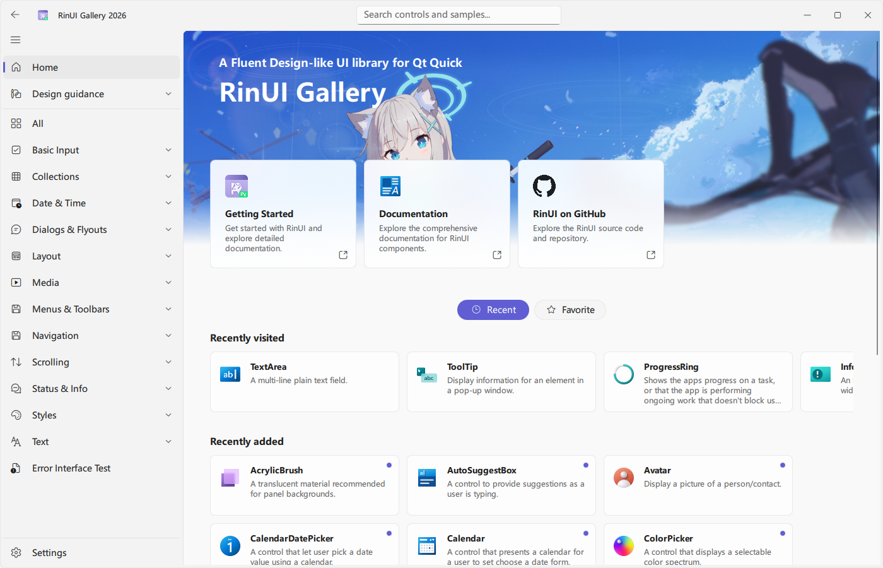The height and width of the screenshot is (568, 883).
Task: Expand the Text chevron
Action: [168, 442]
